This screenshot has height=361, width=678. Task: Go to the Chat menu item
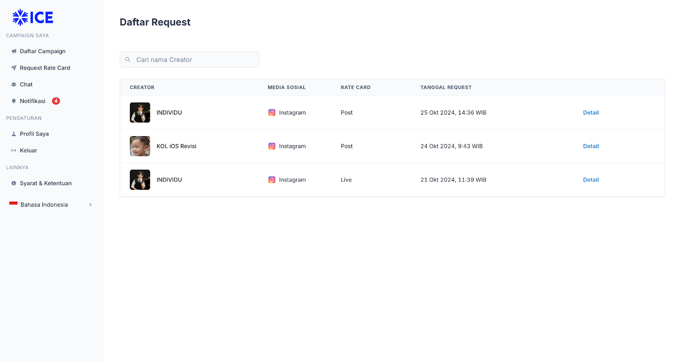point(26,85)
